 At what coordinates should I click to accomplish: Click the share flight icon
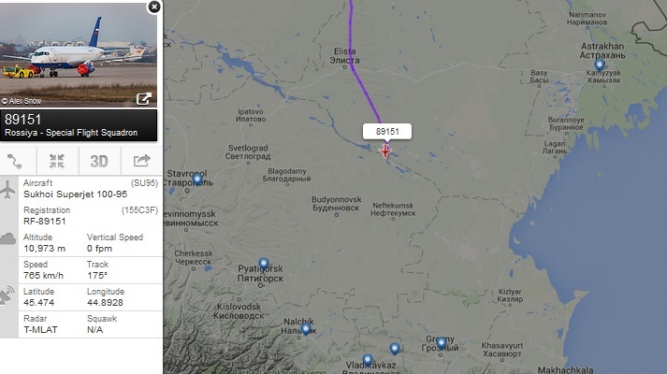pos(142,161)
